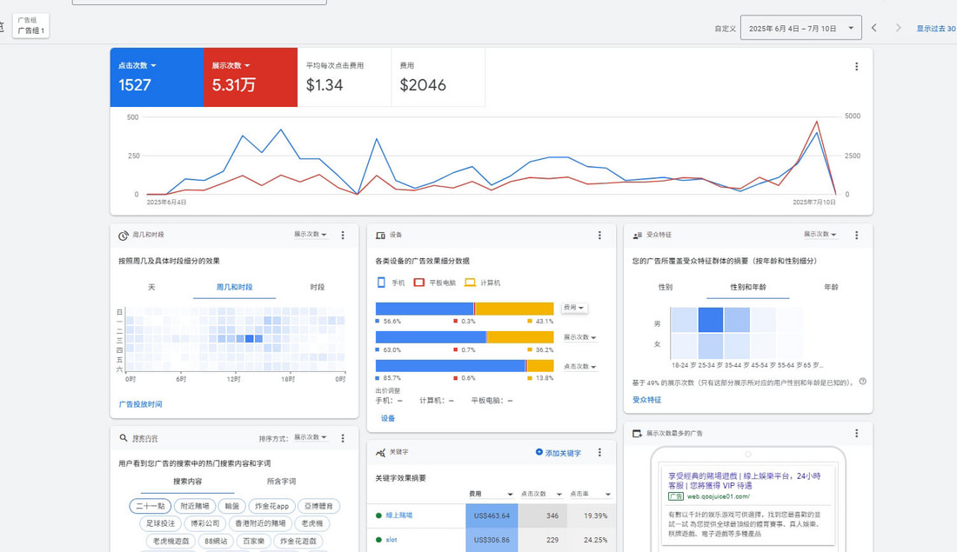This screenshot has height=552, width=957.
Task: Click the clock icon beside 周几和时段
Action: click(x=124, y=236)
